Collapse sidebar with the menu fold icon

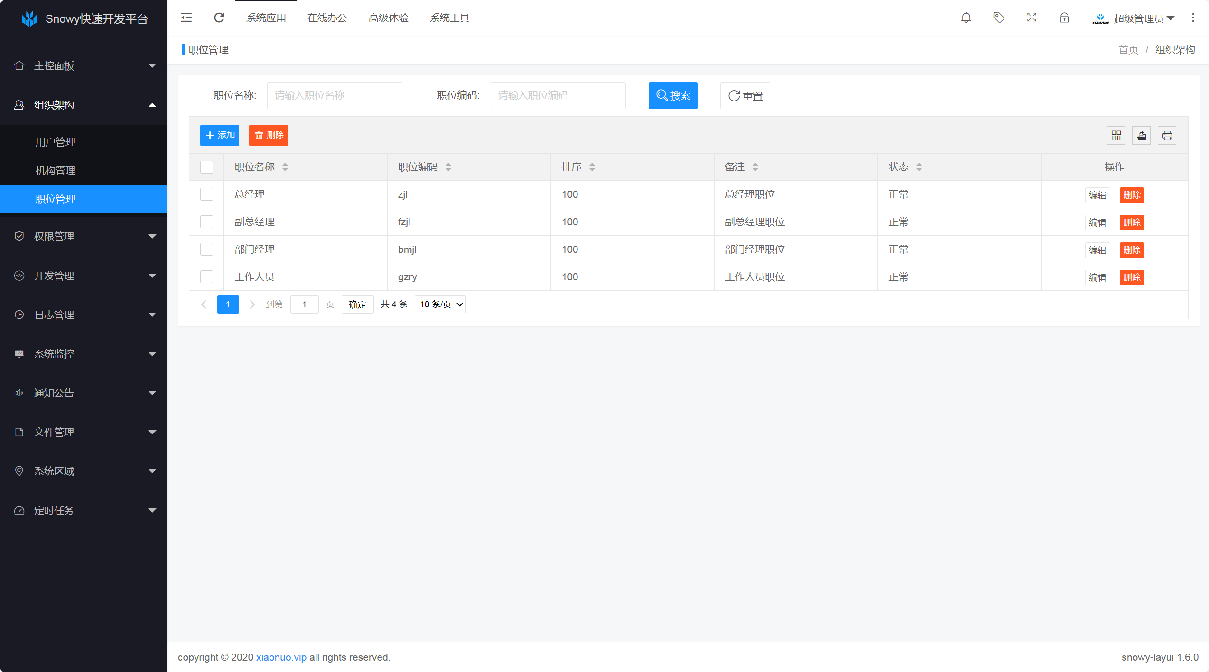tap(186, 18)
